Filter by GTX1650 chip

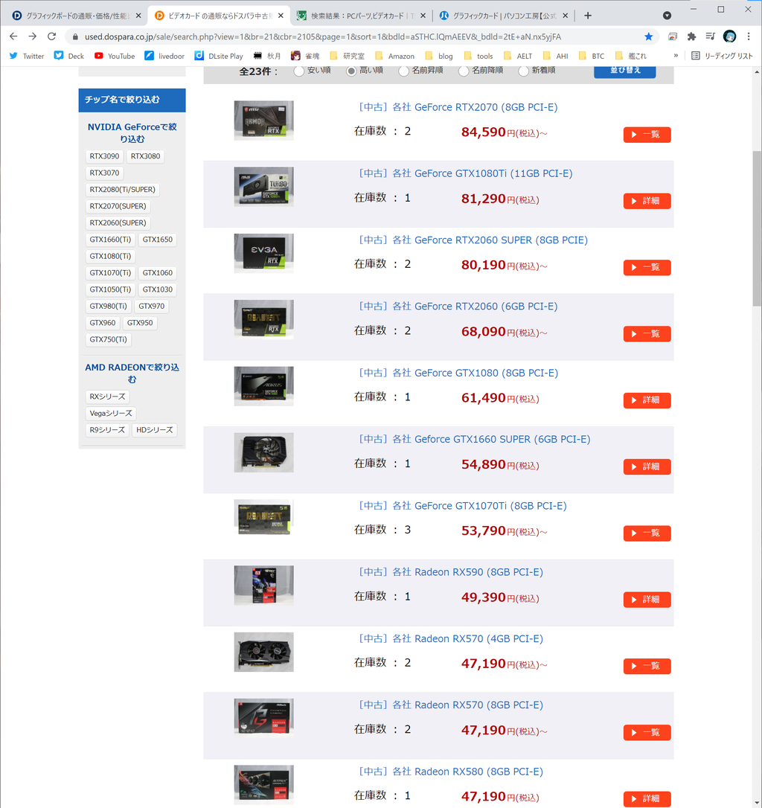[x=157, y=240]
